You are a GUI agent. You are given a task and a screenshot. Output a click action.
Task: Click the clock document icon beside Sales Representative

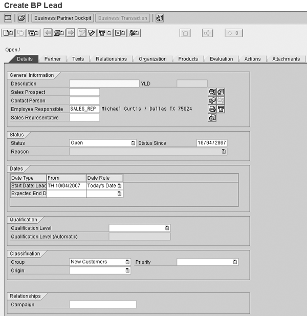(212, 117)
